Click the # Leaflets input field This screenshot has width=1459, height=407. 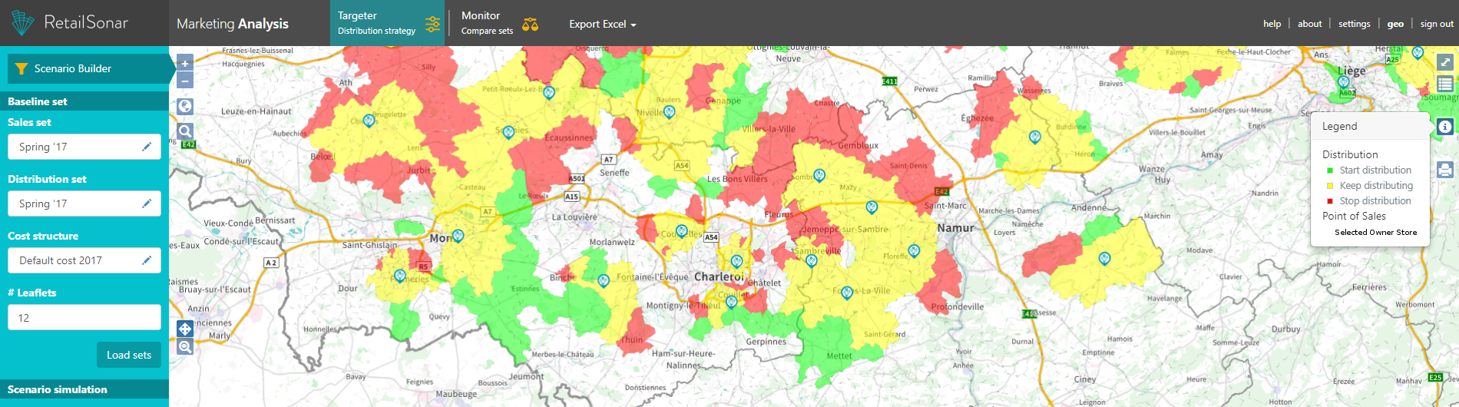click(84, 318)
